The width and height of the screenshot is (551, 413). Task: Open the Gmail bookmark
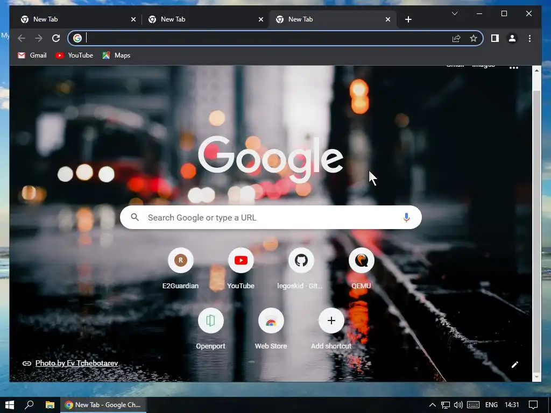(32, 55)
